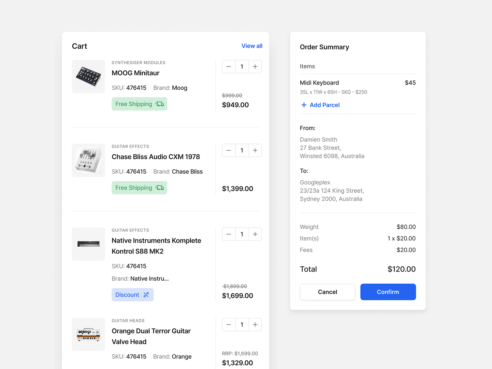The image size is (492, 369).
Task: Click the Brand: Chase Bliss text
Action: click(x=178, y=171)
